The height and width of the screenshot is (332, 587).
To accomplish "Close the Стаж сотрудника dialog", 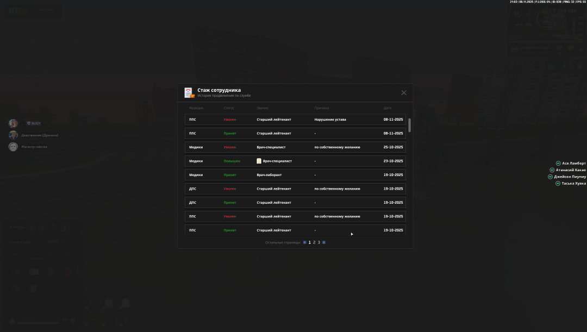I will (x=404, y=93).
